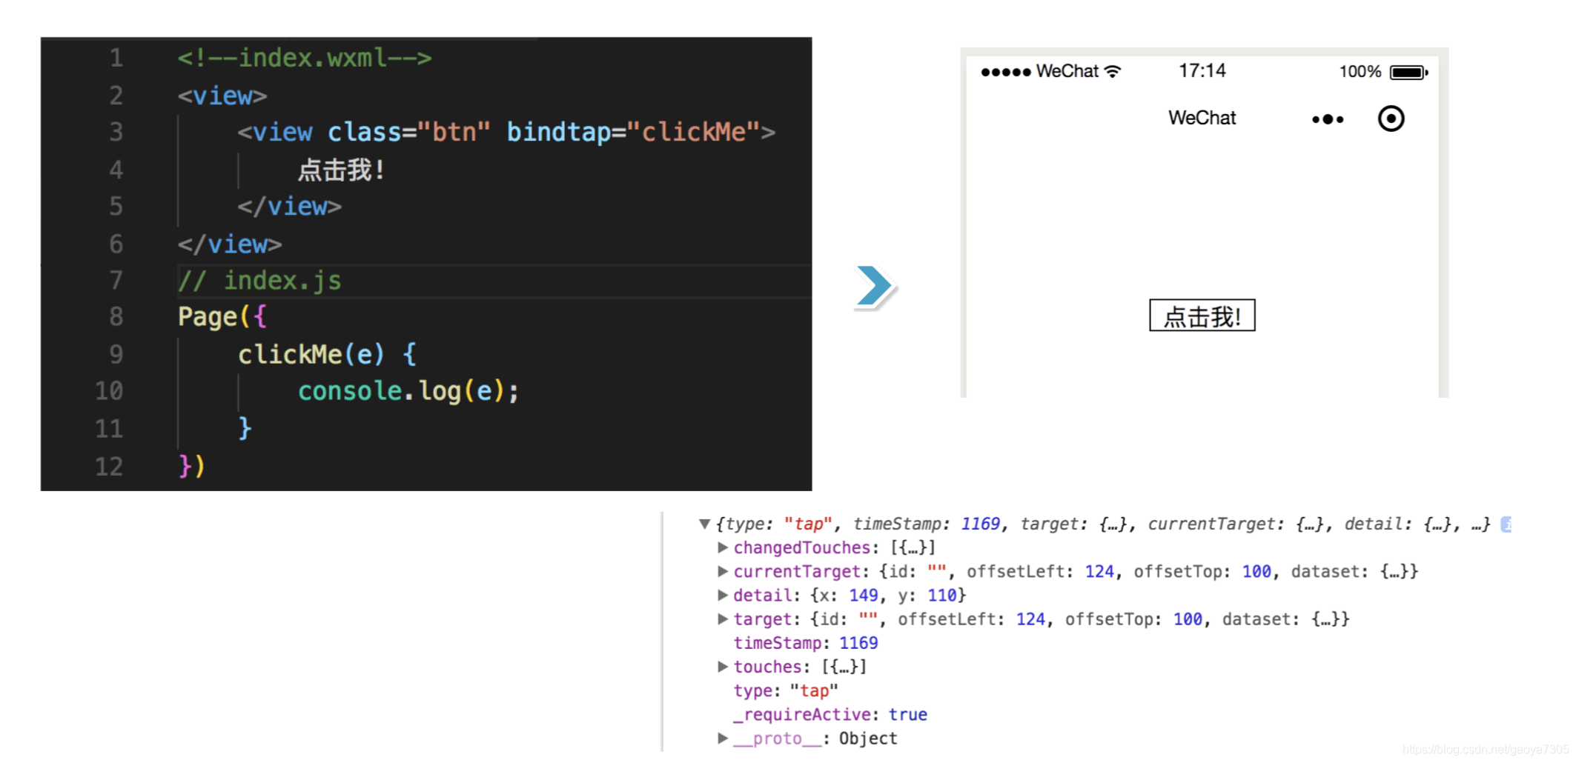Click the class="btn" attribute in code
Viewport: 1576px width, 763px height.
(408, 132)
